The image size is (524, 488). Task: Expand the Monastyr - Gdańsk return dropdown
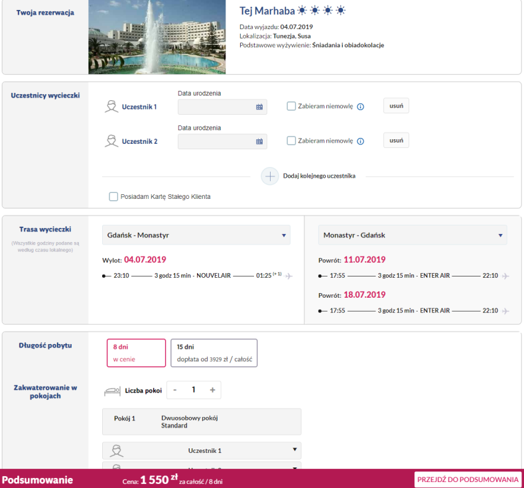point(412,235)
